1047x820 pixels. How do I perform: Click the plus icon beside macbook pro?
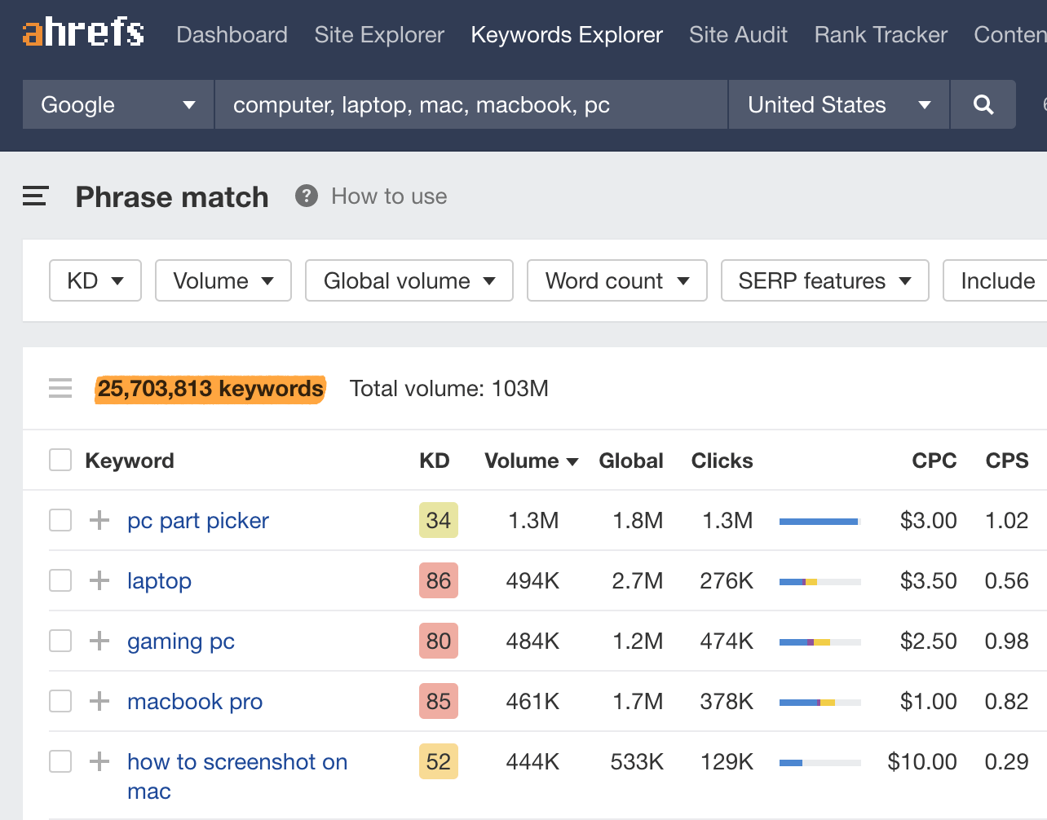[x=98, y=701]
